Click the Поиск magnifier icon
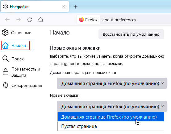The height and width of the screenshot is (134, 171). (6, 59)
